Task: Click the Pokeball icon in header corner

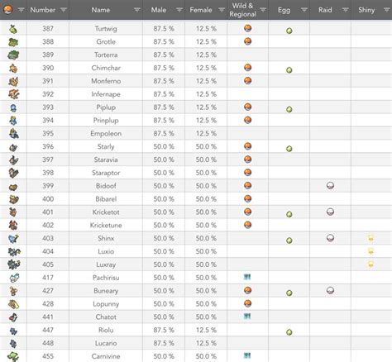Action: click(x=8, y=10)
